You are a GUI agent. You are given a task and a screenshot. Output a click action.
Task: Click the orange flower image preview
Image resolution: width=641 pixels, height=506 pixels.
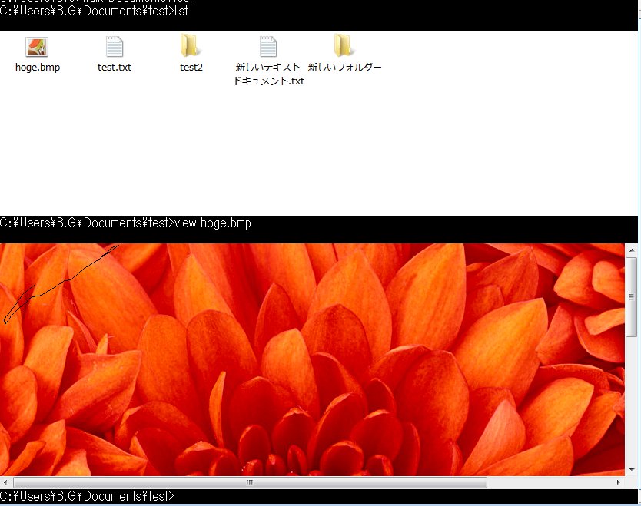pyautogui.click(x=312, y=359)
